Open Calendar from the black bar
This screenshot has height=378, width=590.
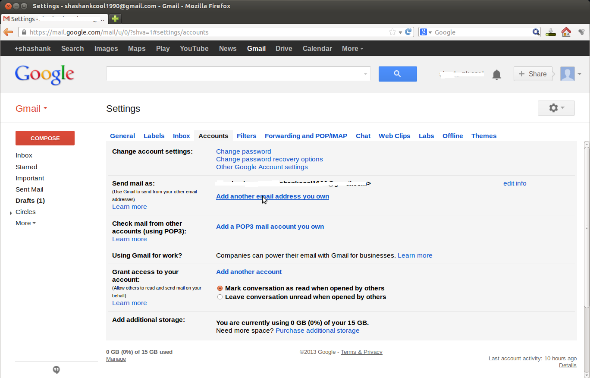tap(317, 49)
